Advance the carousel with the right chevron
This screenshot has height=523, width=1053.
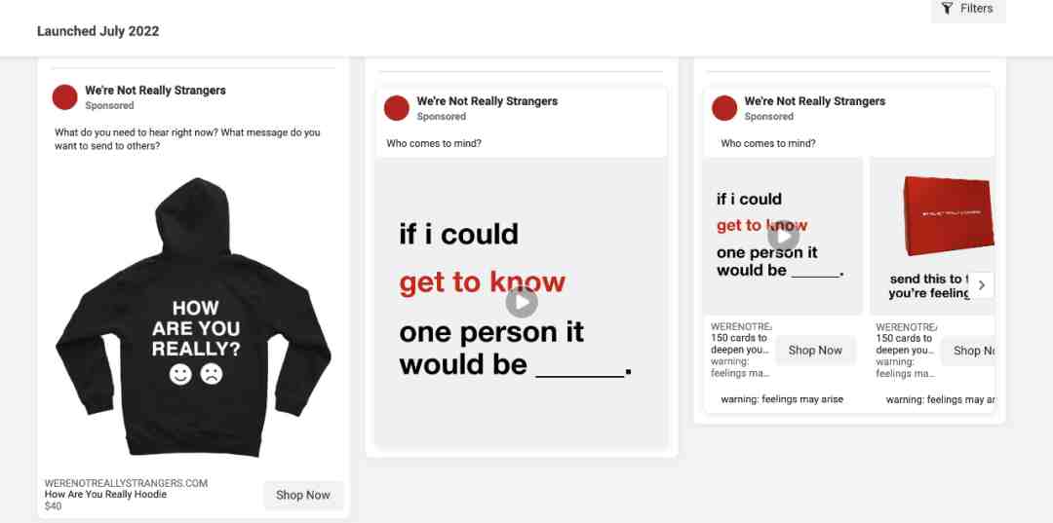pos(981,285)
